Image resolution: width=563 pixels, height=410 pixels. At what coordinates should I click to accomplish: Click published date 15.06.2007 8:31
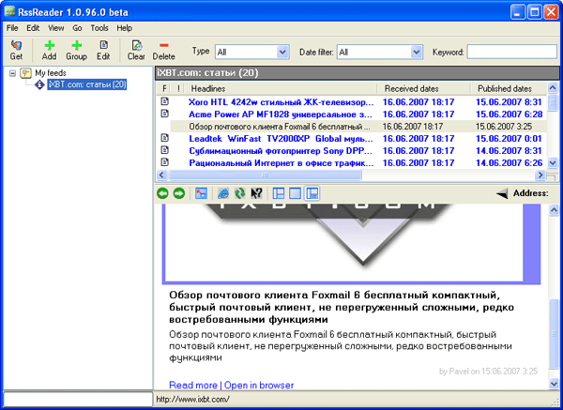509,102
